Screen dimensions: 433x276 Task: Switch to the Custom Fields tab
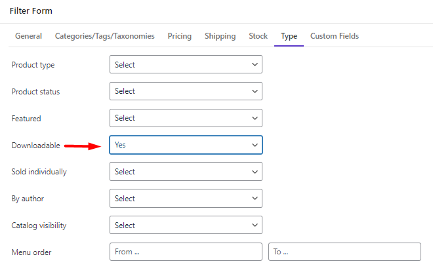point(335,36)
